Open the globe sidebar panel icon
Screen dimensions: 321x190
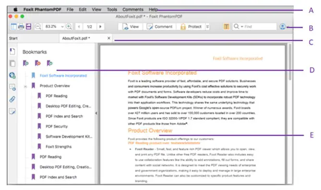[12, 75]
